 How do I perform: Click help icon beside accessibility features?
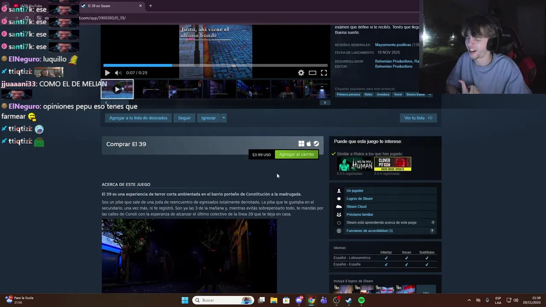tap(432, 231)
